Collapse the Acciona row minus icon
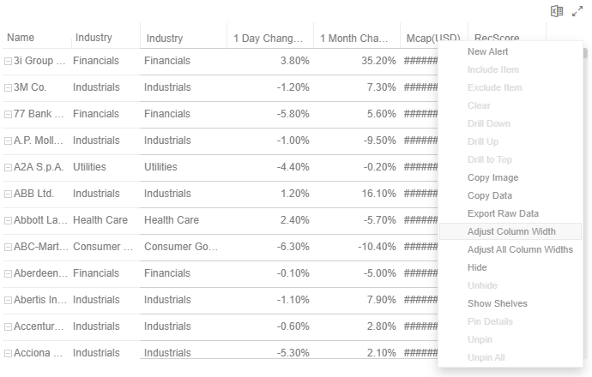 point(8,354)
